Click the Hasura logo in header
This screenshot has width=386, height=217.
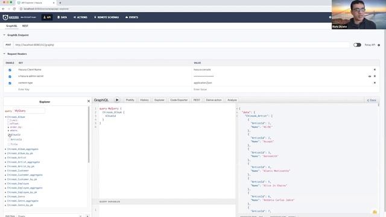[11, 17]
